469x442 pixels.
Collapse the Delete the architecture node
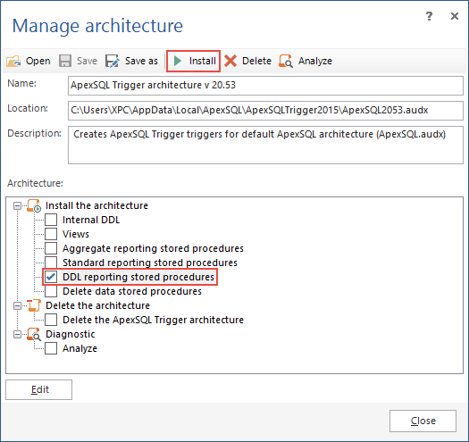(x=17, y=305)
